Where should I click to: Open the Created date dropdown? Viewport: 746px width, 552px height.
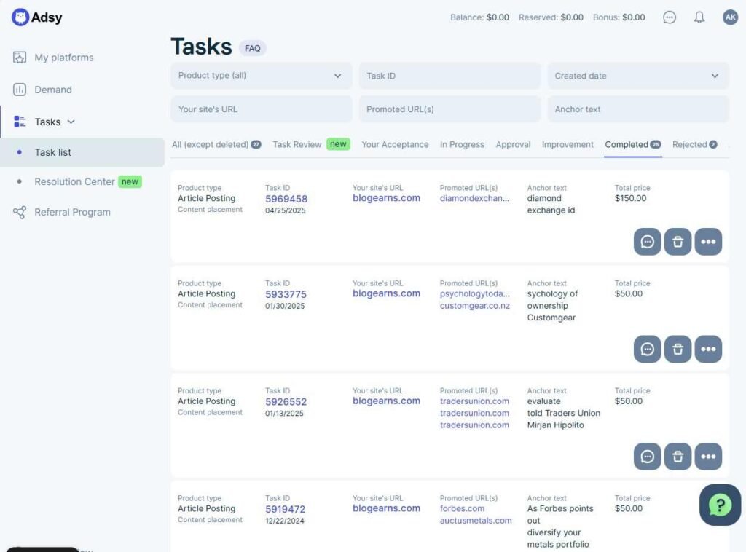tap(637, 76)
